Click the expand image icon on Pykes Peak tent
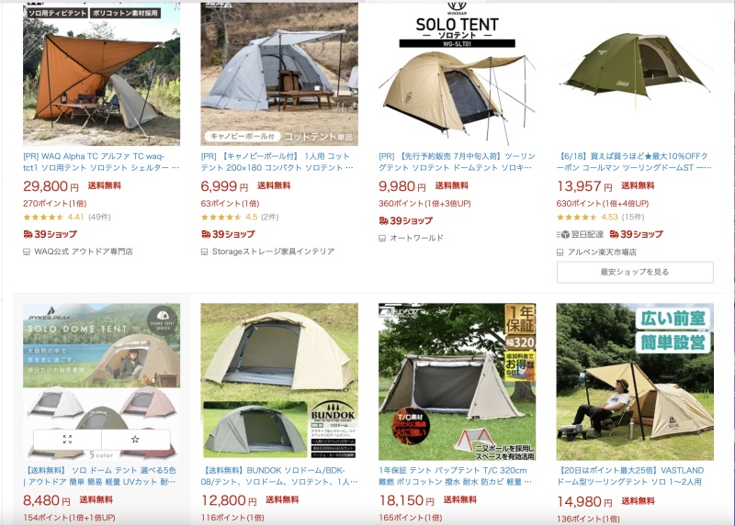The width and height of the screenshot is (735, 526). click(x=67, y=440)
